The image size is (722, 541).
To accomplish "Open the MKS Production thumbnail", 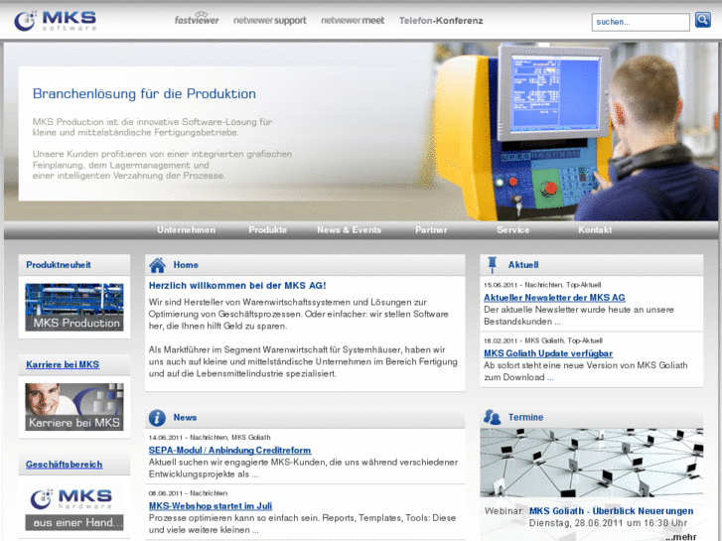I will click(x=74, y=307).
